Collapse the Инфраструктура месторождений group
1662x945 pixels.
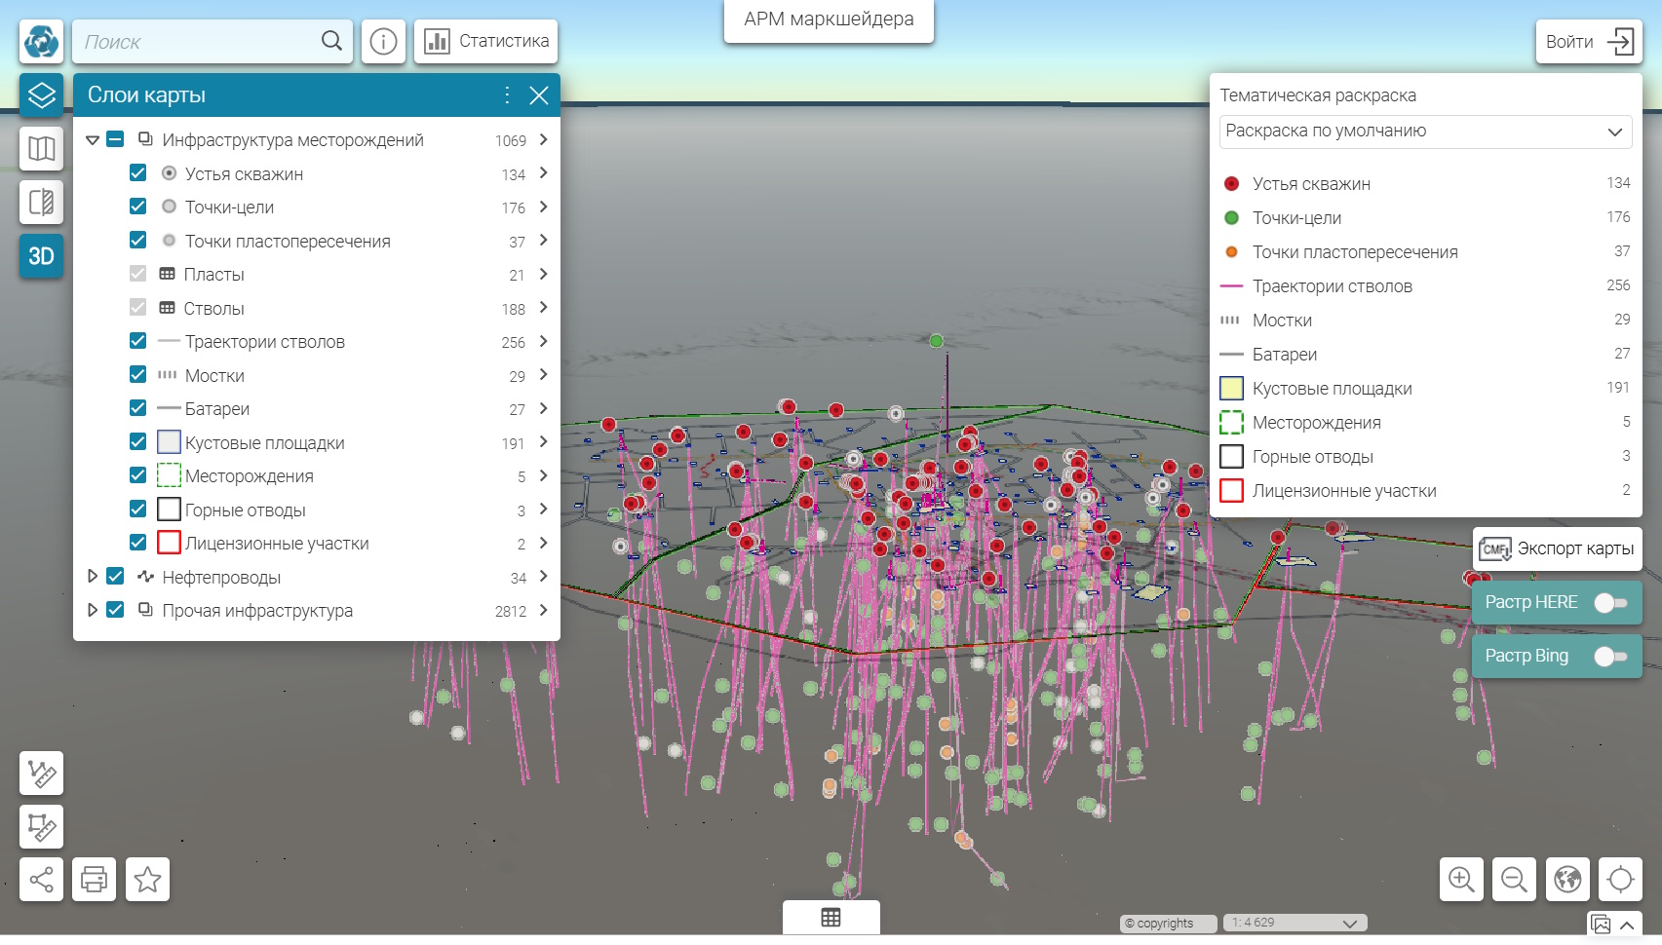(x=93, y=140)
